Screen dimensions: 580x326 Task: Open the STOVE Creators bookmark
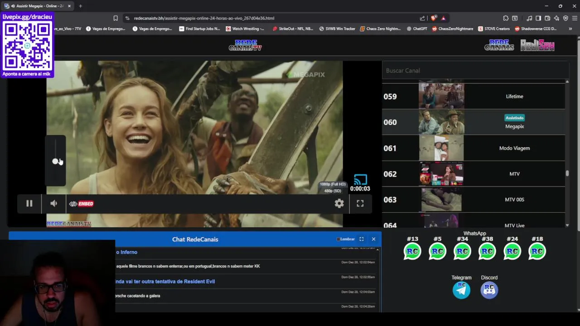pos(494,29)
